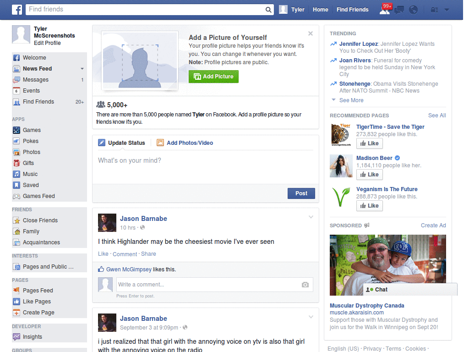The height and width of the screenshot is (352, 469).
Task: Click Comment link under Highlander post
Action: [x=125, y=254]
